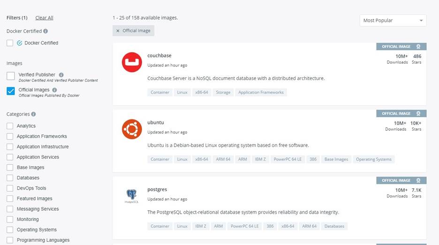Click the Verified Publisher info icon

tap(61, 74)
